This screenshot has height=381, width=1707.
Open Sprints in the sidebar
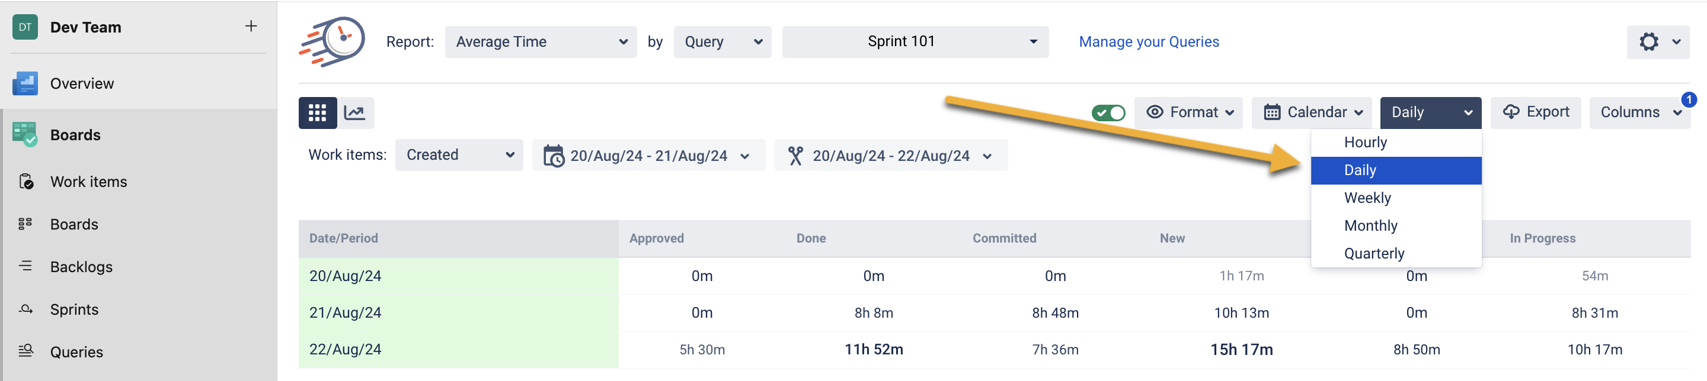(x=73, y=309)
